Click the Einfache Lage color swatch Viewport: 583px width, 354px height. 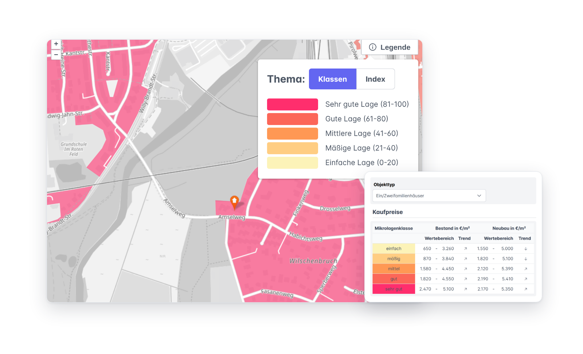(x=292, y=163)
